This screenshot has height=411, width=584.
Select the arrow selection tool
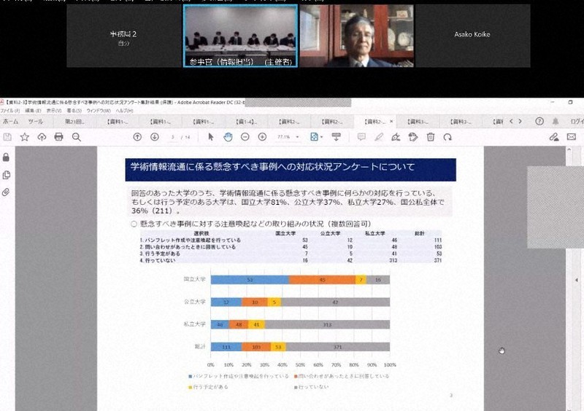tap(211, 137)
